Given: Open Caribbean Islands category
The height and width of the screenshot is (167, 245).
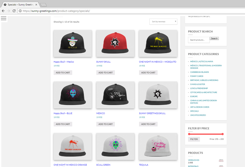Looking at the screenshot, I should pos(200,72).
